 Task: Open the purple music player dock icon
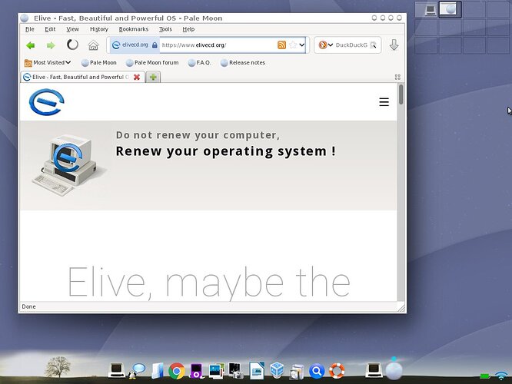click(x=197, y=371)
